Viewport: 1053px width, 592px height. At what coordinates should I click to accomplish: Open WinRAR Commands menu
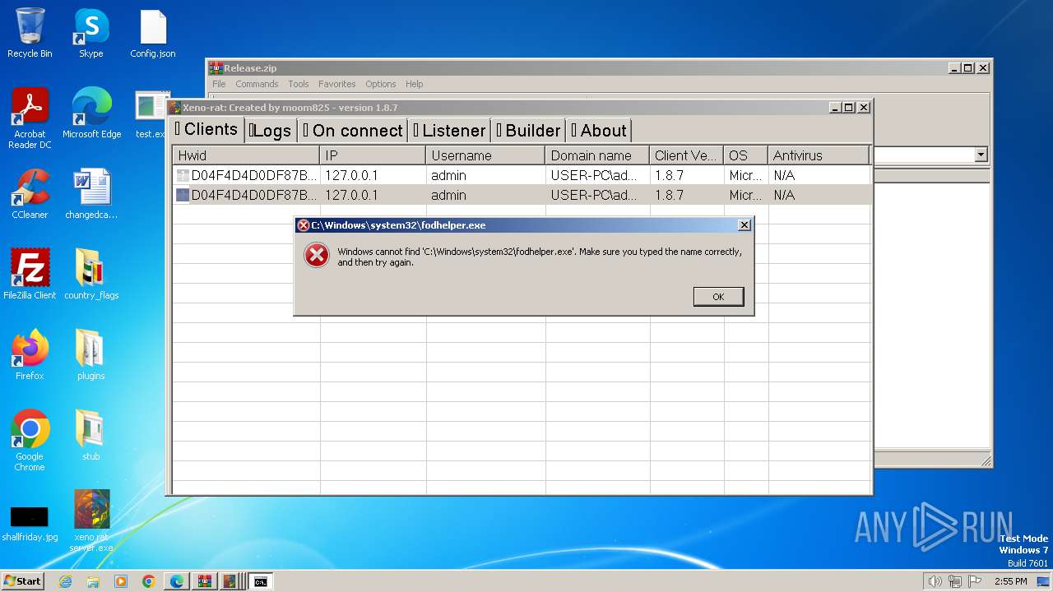click(x=257, y=84)
